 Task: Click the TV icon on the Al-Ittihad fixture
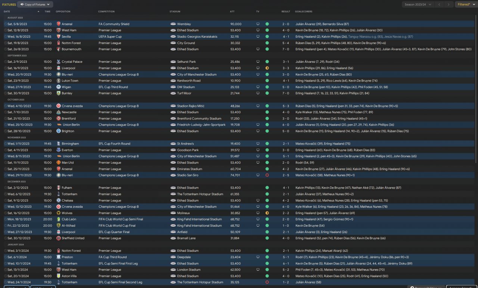pyautogui.click(x=258, y=226)
